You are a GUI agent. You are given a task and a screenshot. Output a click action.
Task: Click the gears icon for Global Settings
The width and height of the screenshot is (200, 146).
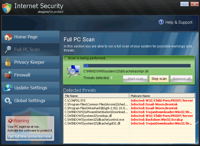click(8, 101)
